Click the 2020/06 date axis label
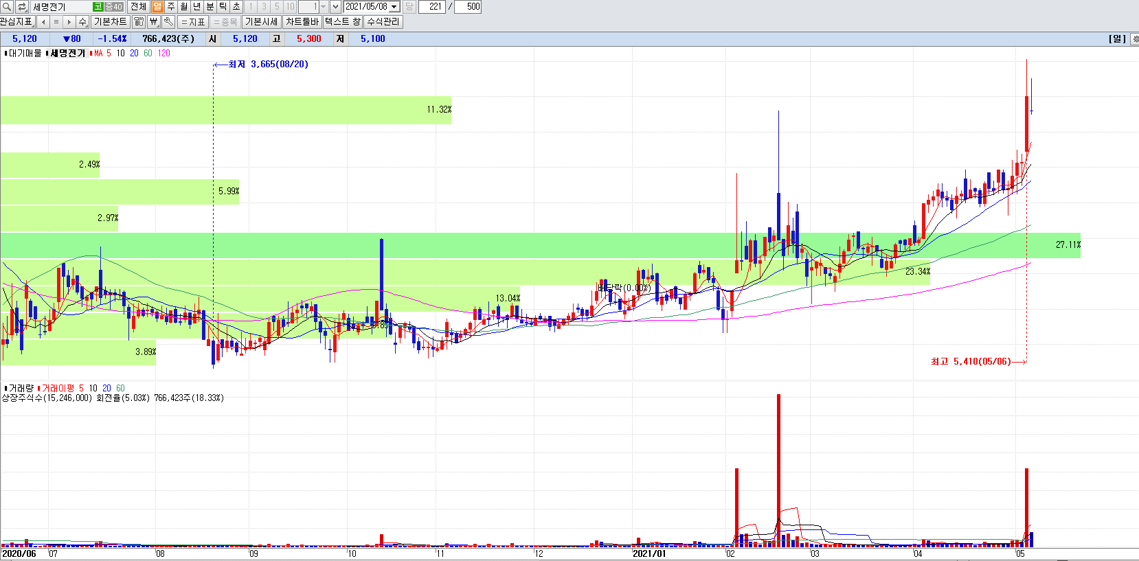The height and width of the screenshot is (561, 1139). (x=19, y=553)
